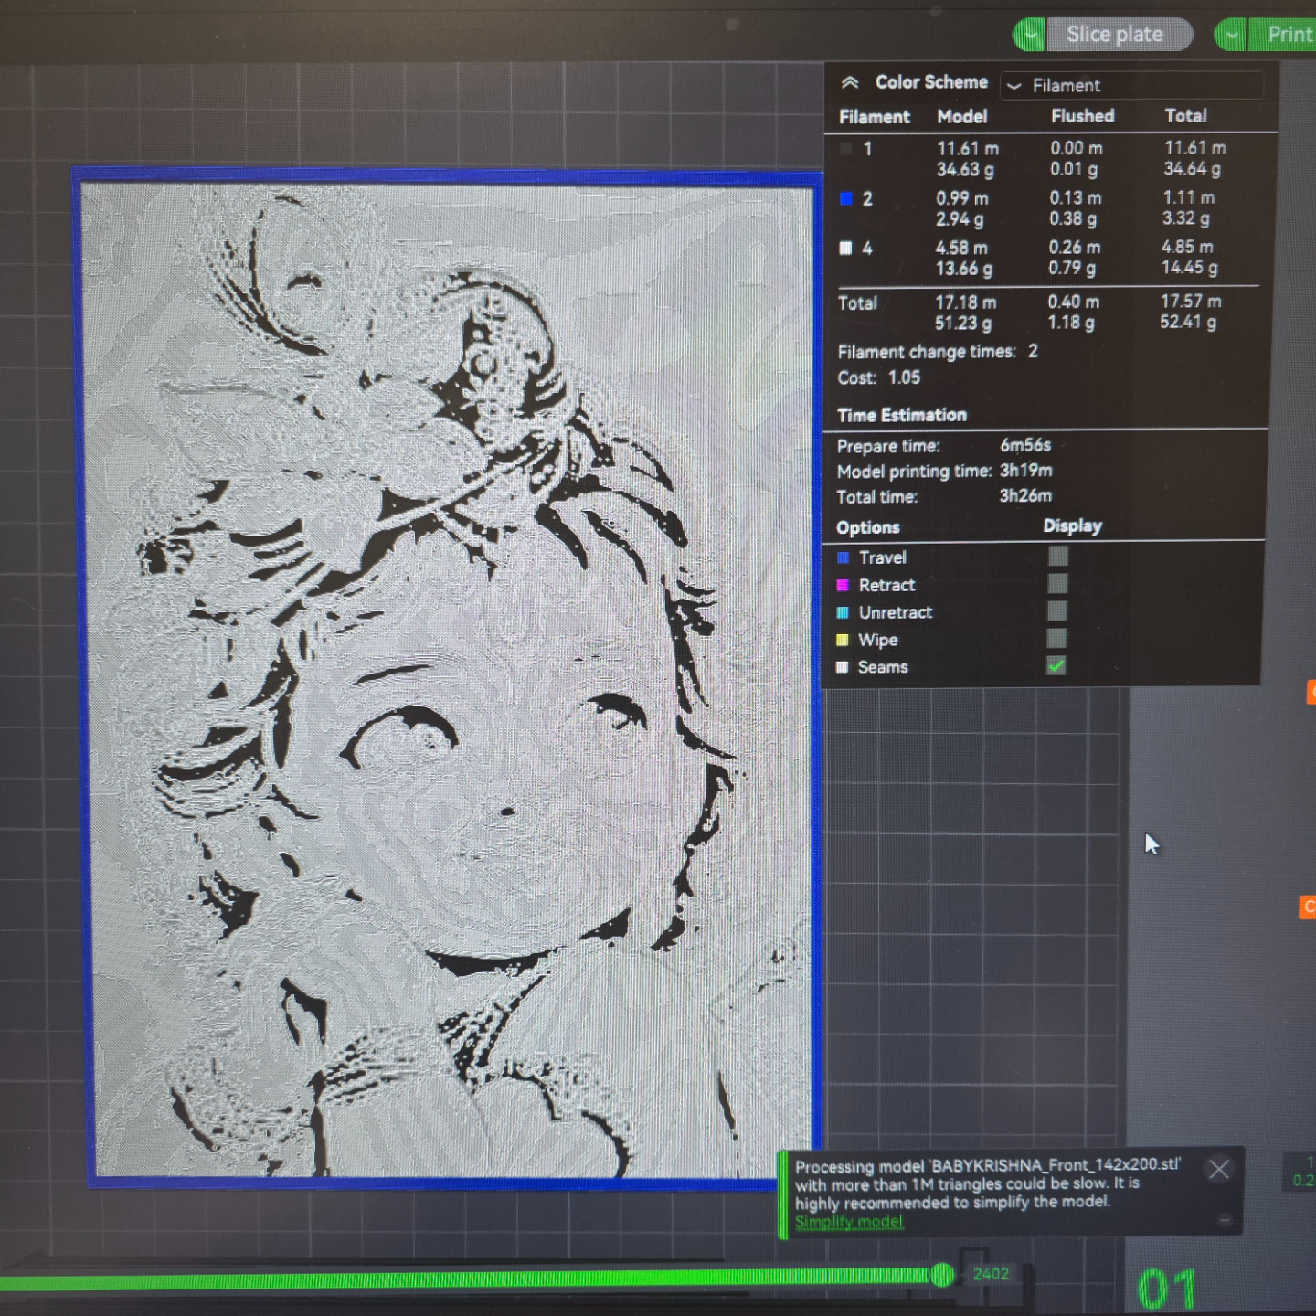Collapse the Color Scheme panel with the double chevron
Screen dimensions: 1316x1316
point(850,82)
